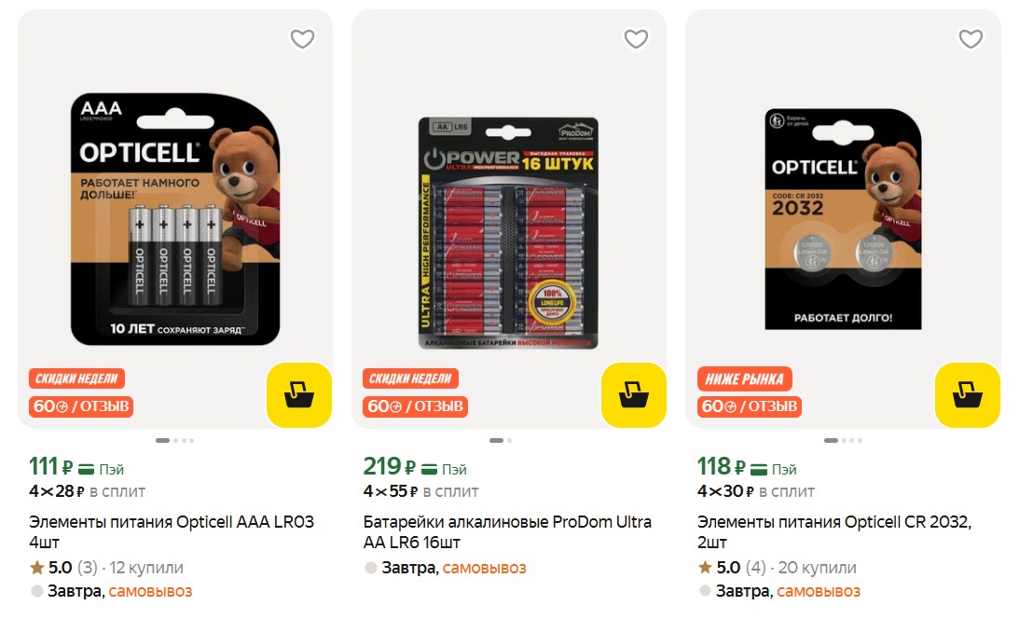1019x633 pixels.
Task: Open Батарейки алкалиновые ProDom Ultra title link
Action: point(507,531)
